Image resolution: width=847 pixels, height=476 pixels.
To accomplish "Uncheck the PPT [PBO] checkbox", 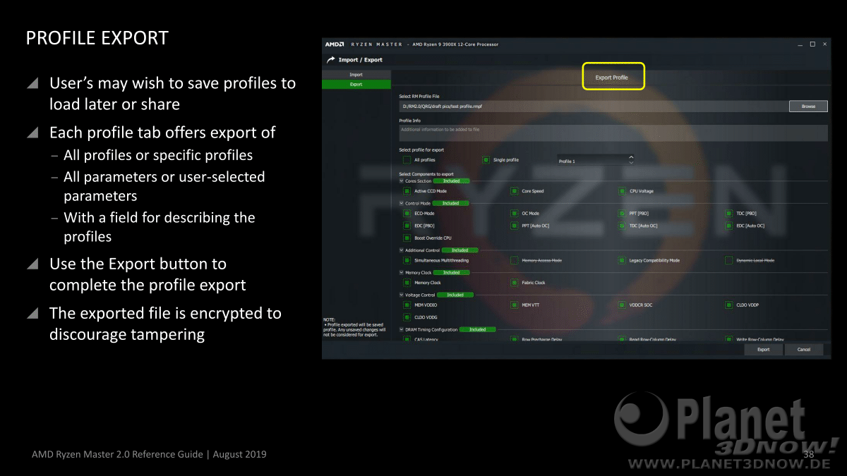I will [x=622, y=213].
